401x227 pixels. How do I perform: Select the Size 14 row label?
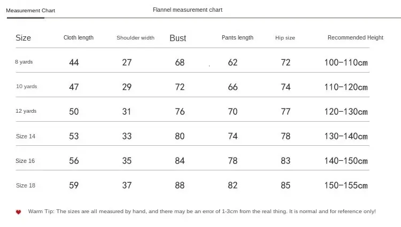26,136
